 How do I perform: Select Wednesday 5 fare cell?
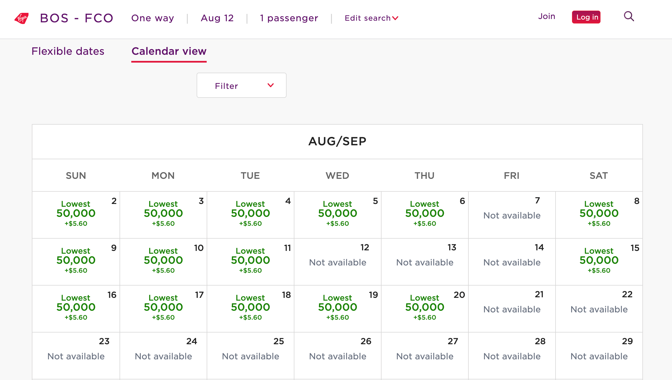click(x=338, y=215)
